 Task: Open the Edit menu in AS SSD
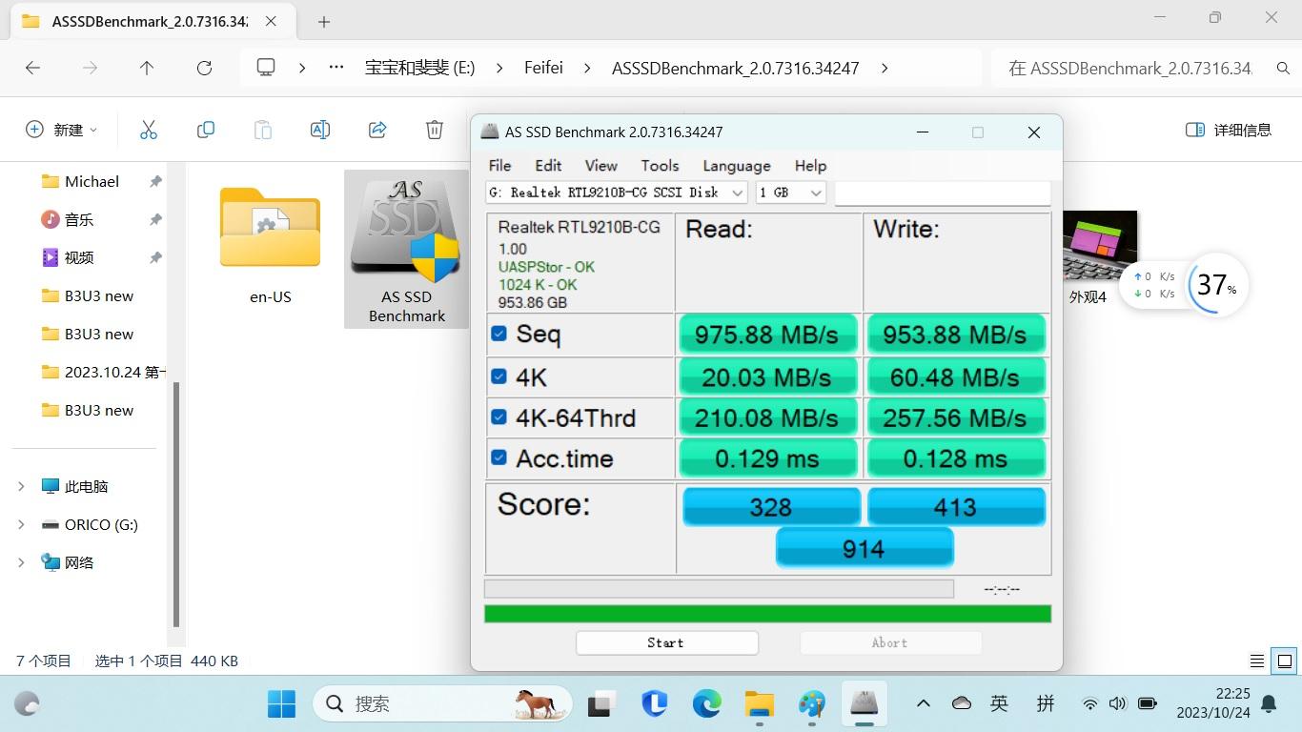click(x=548, y=166)
